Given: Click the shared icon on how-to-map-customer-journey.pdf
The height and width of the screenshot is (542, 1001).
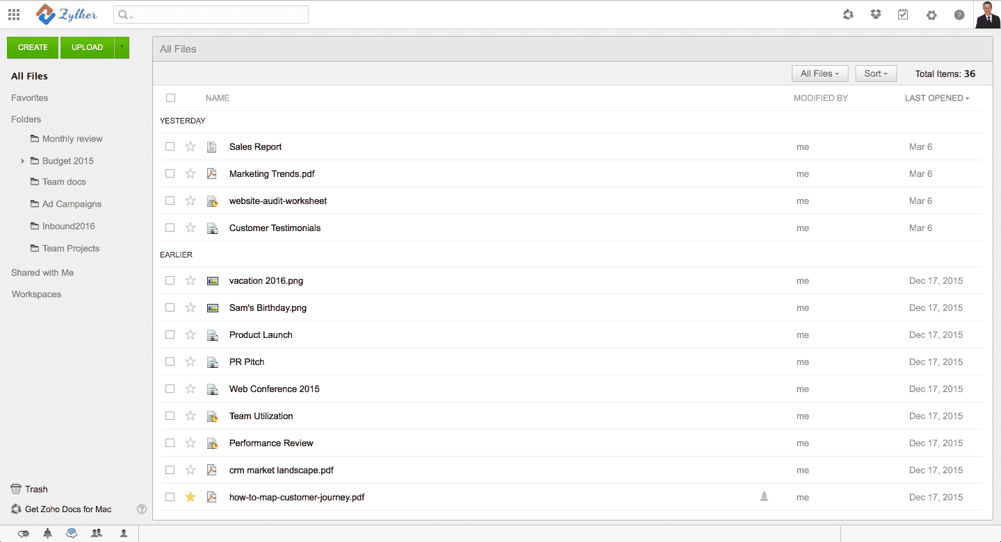Looking at the screenshot, I should tap(764, 497).
